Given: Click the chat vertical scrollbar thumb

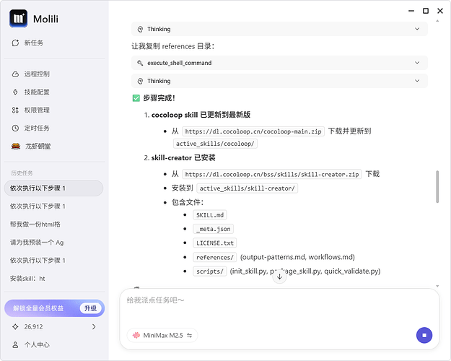Looking at the screenshot, I should click(437, 186).
